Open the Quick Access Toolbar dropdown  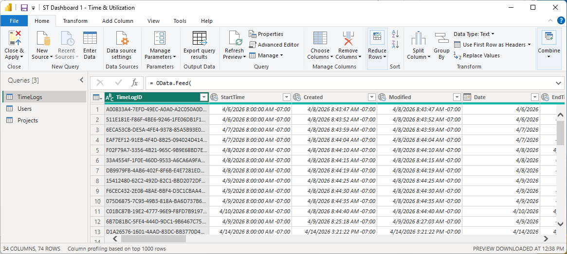click(x=33, y=8)
